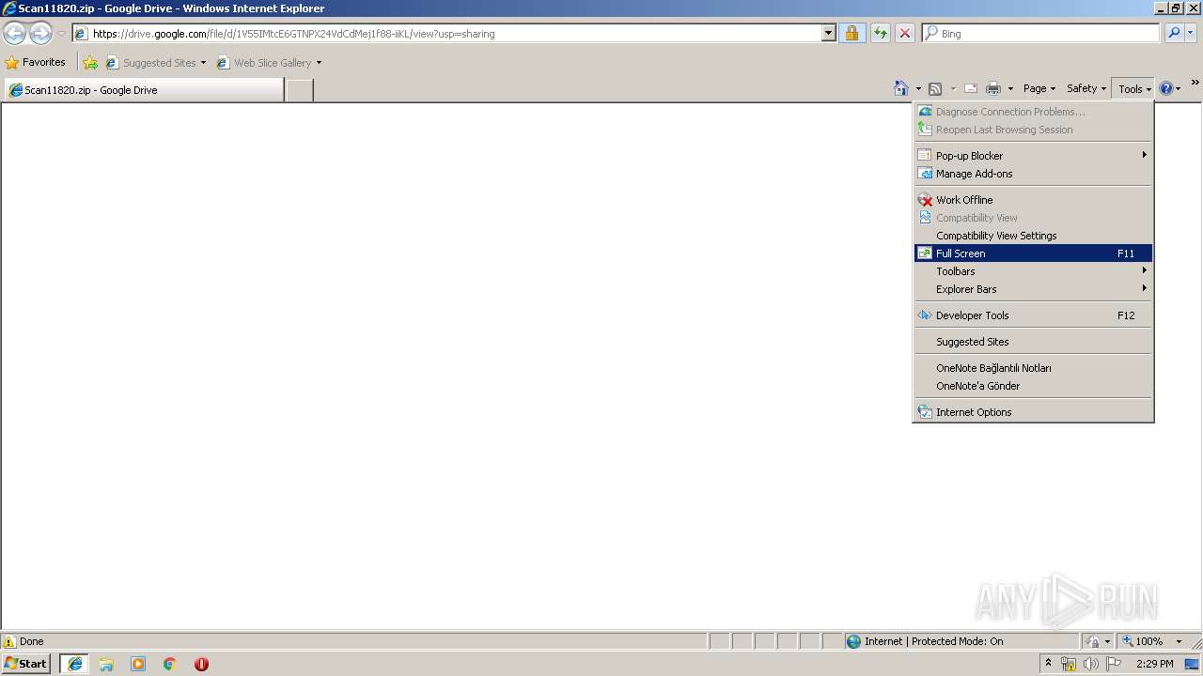This screenshot has height=676, width=1203.
Task: Open Internet Options menu item
Action: click(x=1033, y=412)
